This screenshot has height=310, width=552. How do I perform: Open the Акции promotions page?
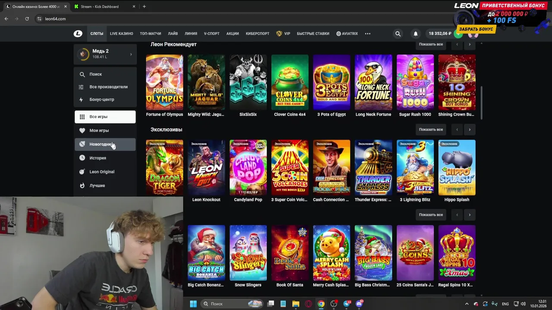point(232,34)
